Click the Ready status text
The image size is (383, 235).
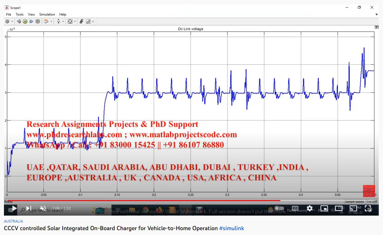[8, 202]
